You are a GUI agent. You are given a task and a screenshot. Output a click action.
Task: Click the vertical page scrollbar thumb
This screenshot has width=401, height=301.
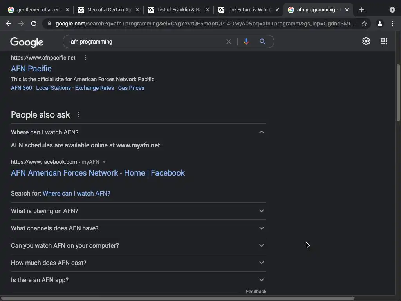398,92
